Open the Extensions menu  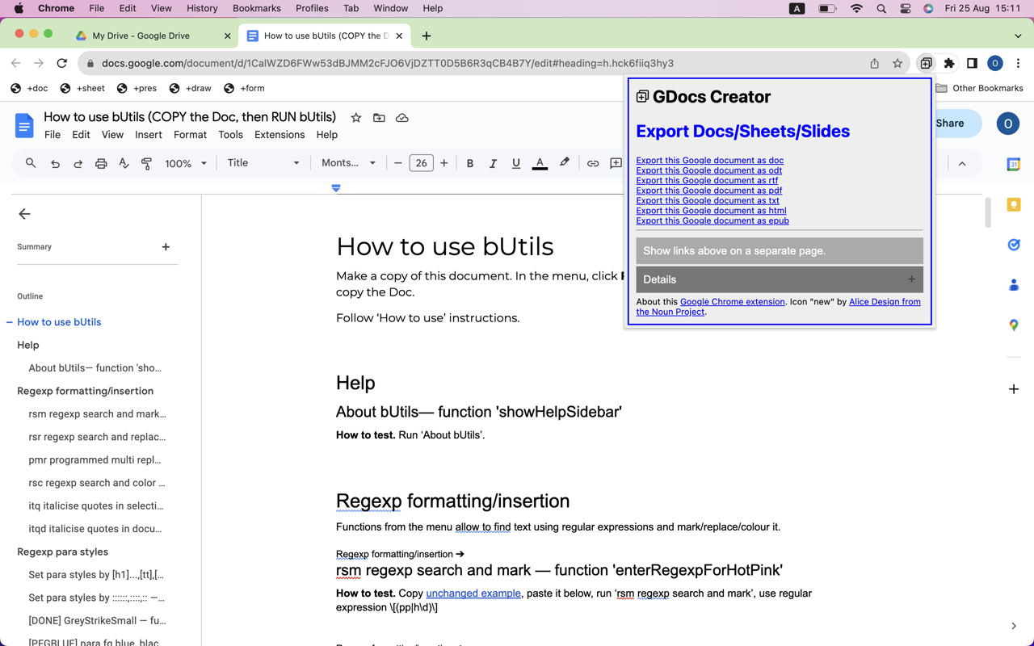point(280,135)
